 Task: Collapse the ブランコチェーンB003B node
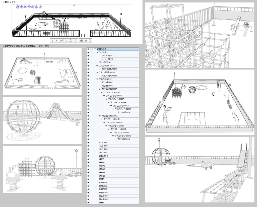coord(106,126)
